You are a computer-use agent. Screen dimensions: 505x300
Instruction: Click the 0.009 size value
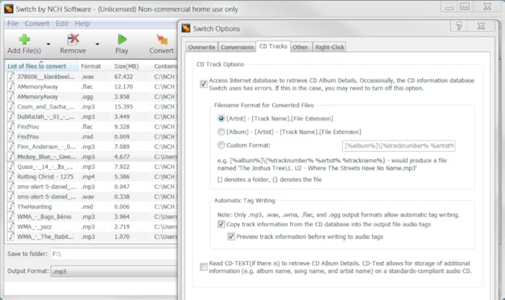point(122,137)
